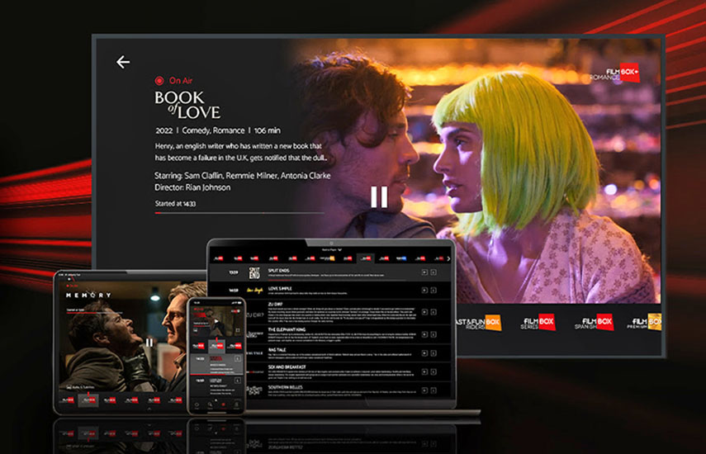The width and height of the screenshot is (706, 454).
Task: Pause Book of Love on the TV screen
Action: [379, 196]
